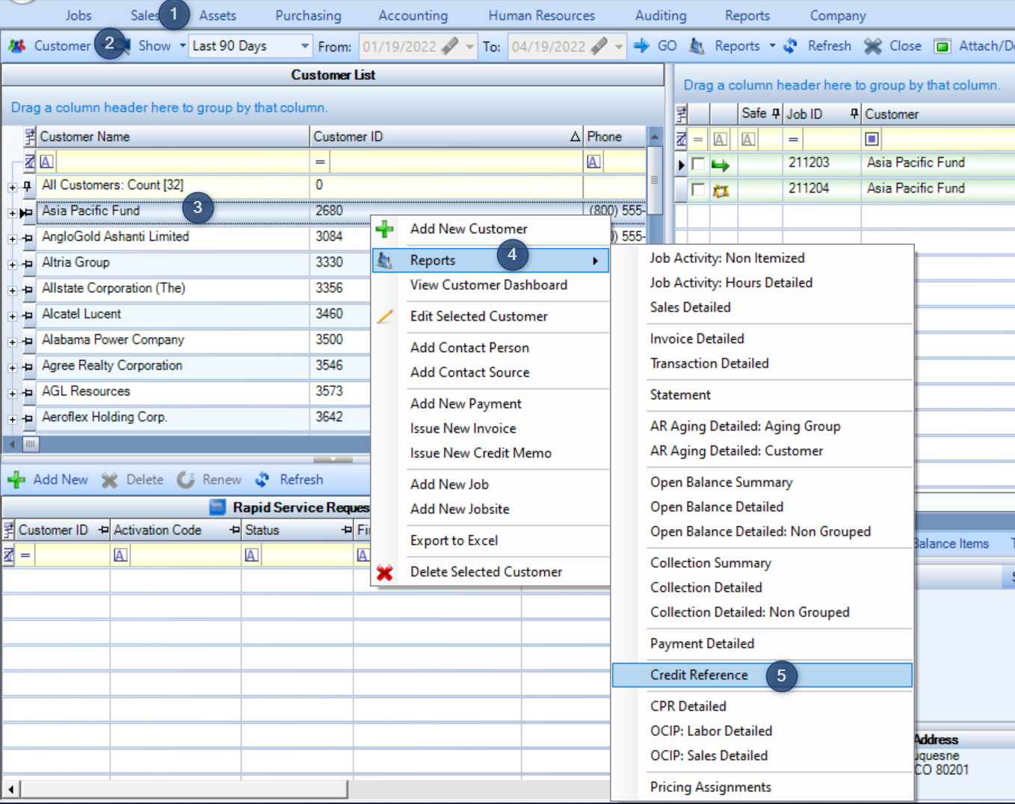
Task: Open the Last 90 Days dropdown
Action: coord(304,46)
